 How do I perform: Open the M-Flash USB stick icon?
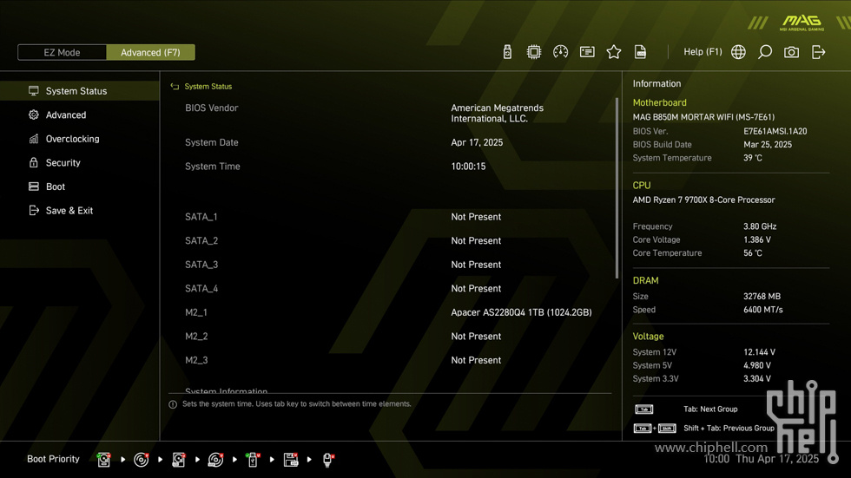click(507, 52)
